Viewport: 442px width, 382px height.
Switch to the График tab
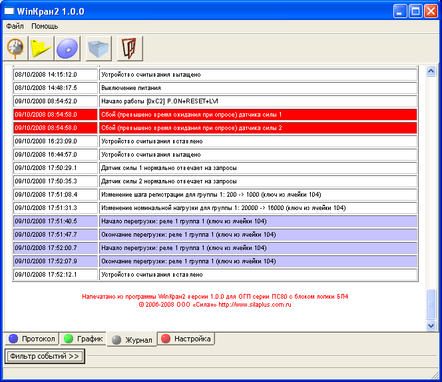(x=83, y=339)
